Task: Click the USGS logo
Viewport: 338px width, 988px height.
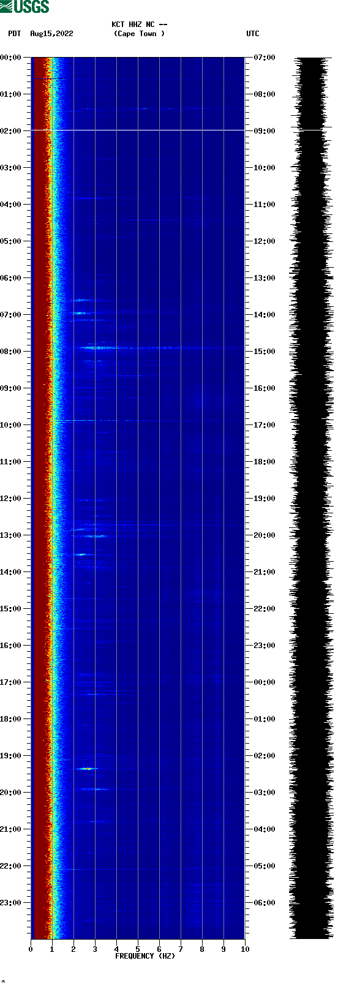Action: click(x=24, y=7)
